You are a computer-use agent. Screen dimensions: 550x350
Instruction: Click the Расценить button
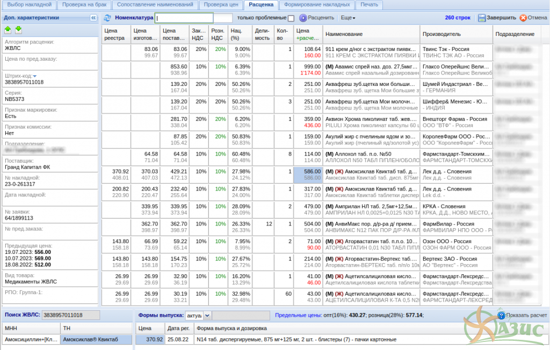tap(317, 18)
